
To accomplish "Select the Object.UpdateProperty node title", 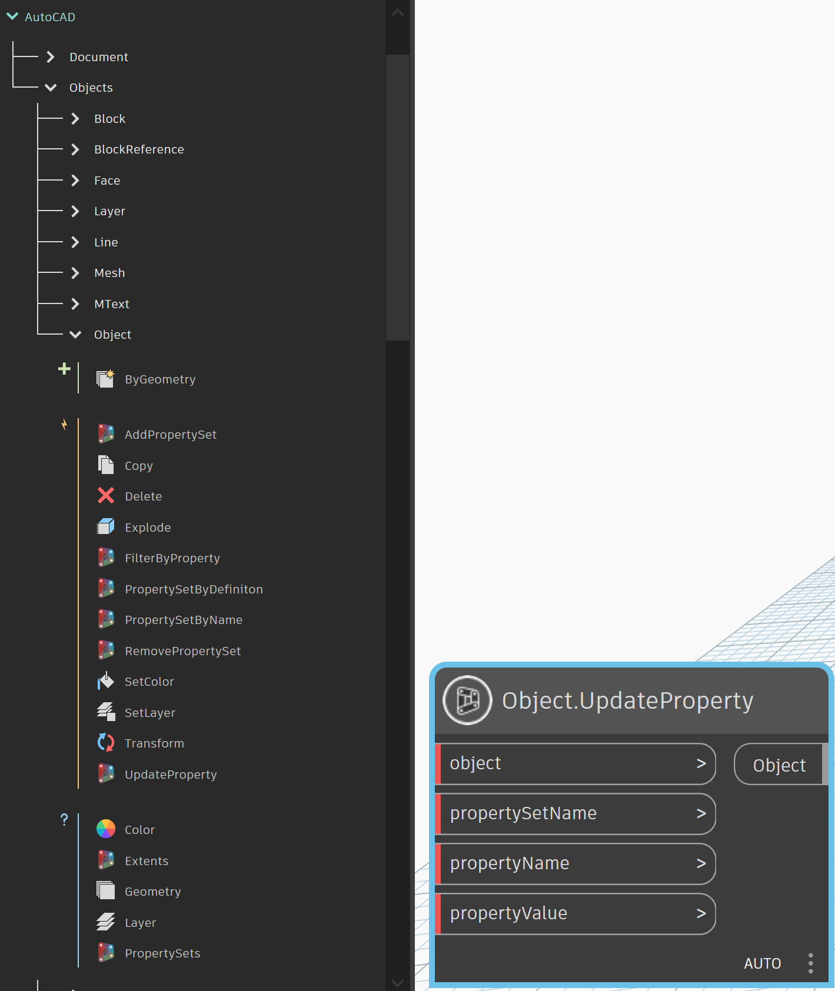I will [627, 700].
